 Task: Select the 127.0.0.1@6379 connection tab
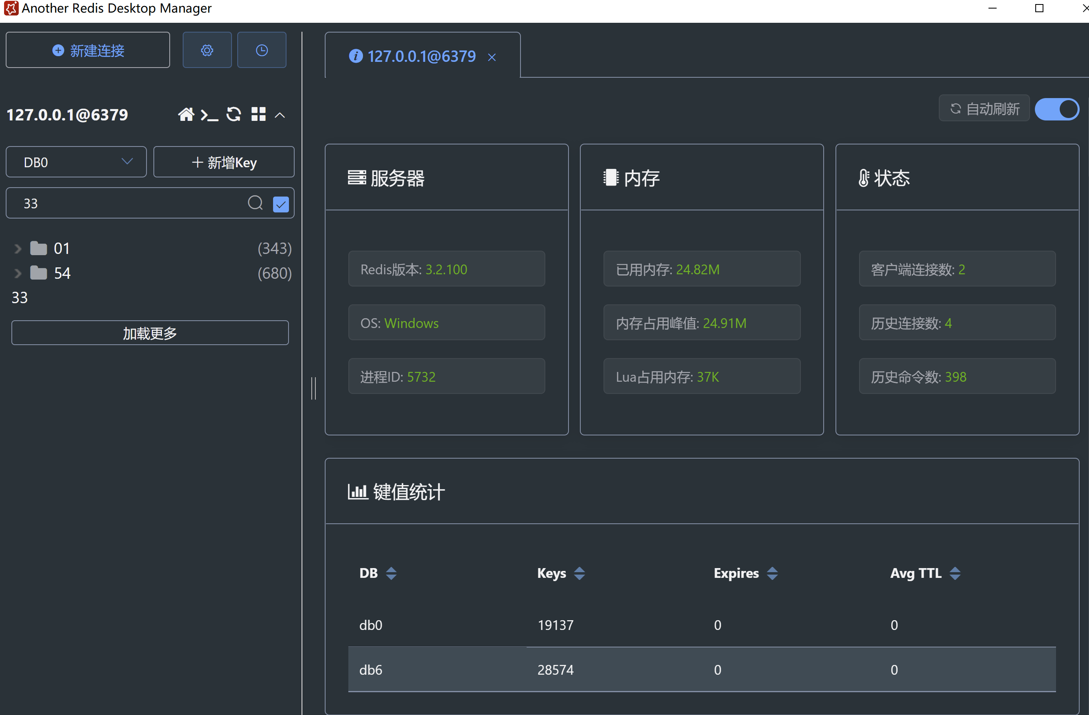tap(422, 56)
